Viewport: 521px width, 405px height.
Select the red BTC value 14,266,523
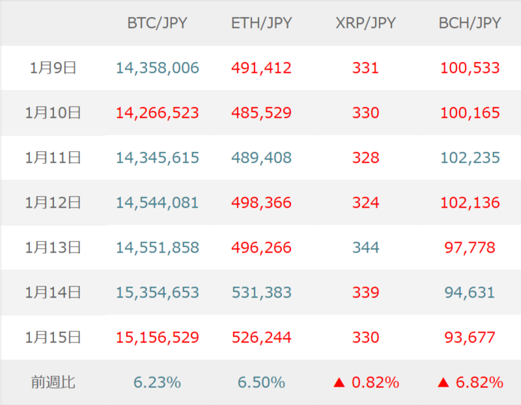click(157, 113)
